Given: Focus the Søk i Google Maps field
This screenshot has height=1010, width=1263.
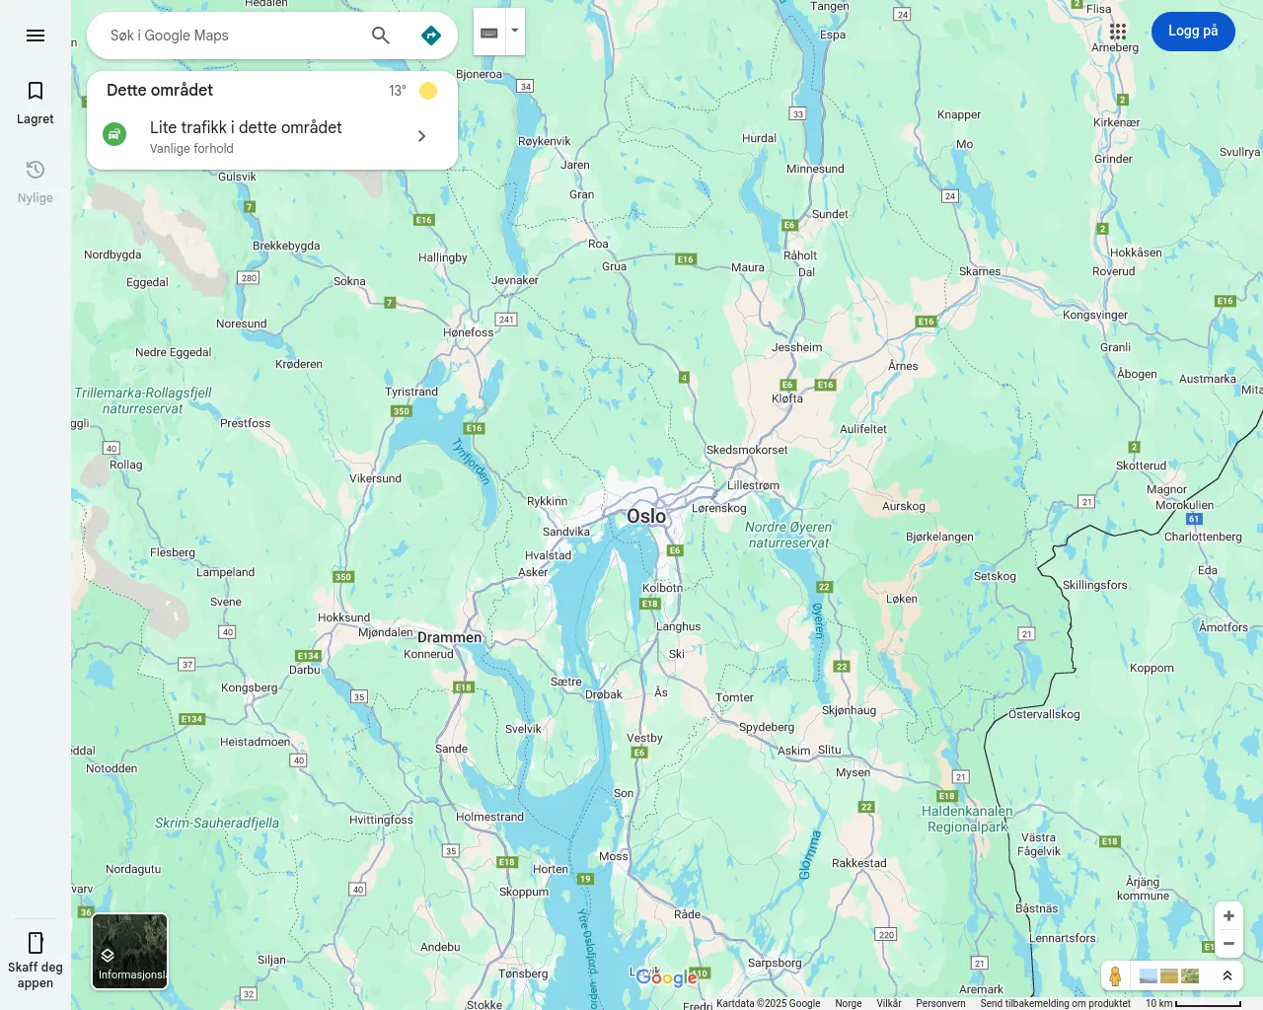Looking at the screenshot, I should 232,36.
